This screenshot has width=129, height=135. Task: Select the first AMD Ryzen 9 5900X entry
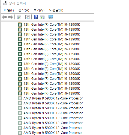point(53,98)
